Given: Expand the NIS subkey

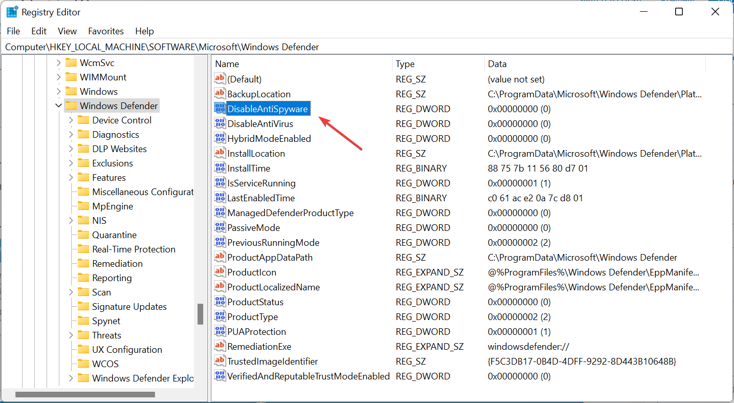Looking at the screenshot, I should click(71, 220).
